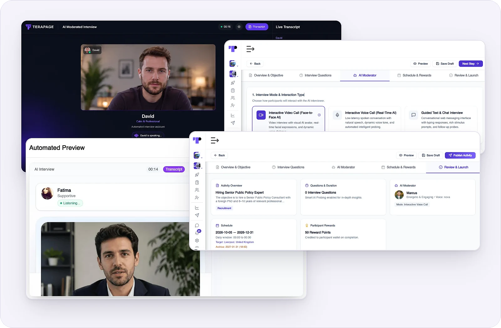Open Schedule & Rewards tab in AI Moderator window
The width and height of the screenshot is (501, 328).
[x=414, y=75]
